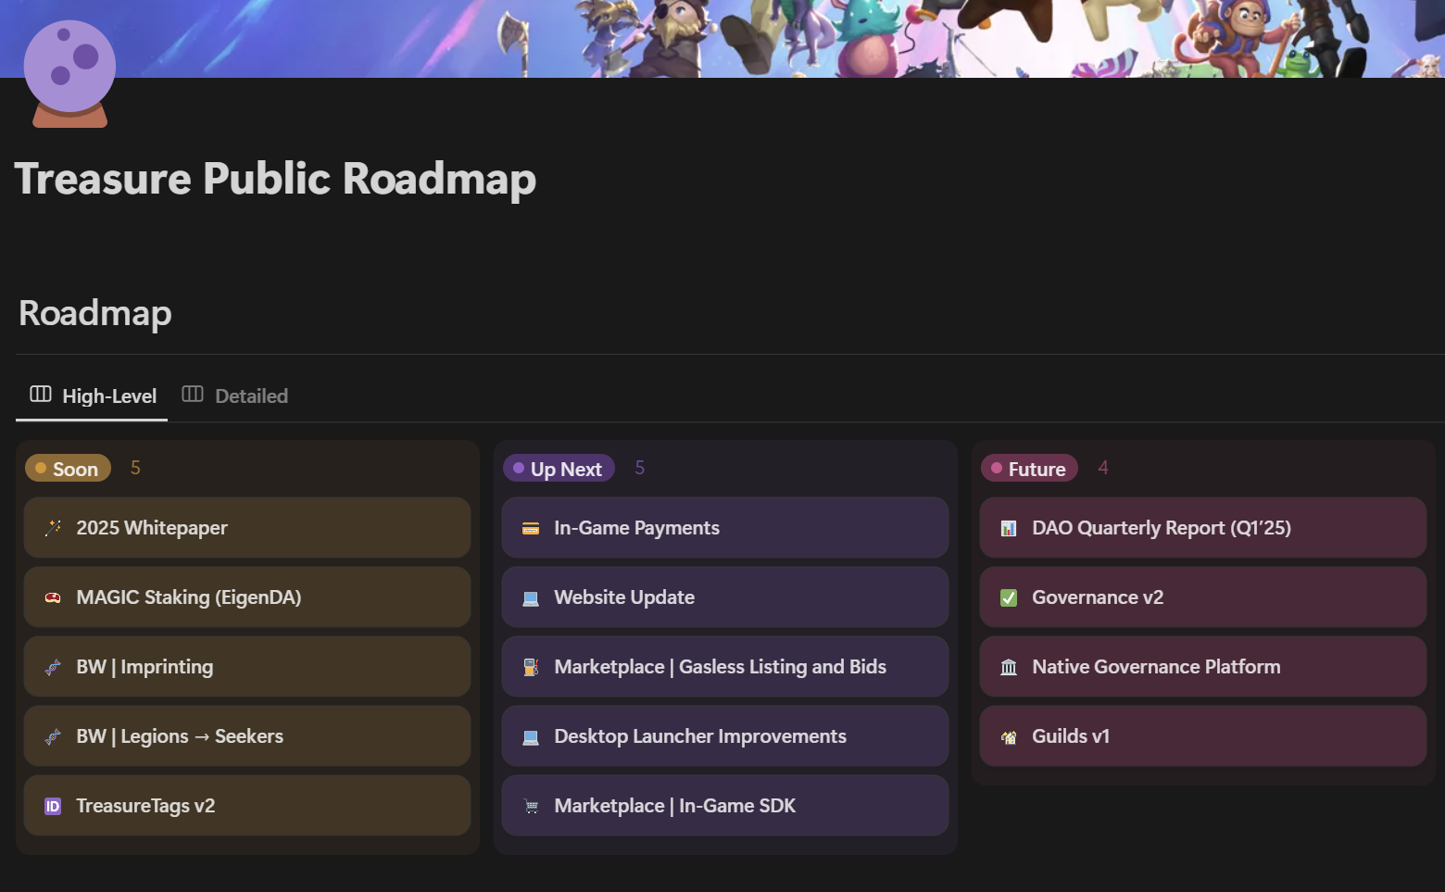Switch to the Detailed view tab
Viewport: 1445px width, 892px height.
[235, 396]
